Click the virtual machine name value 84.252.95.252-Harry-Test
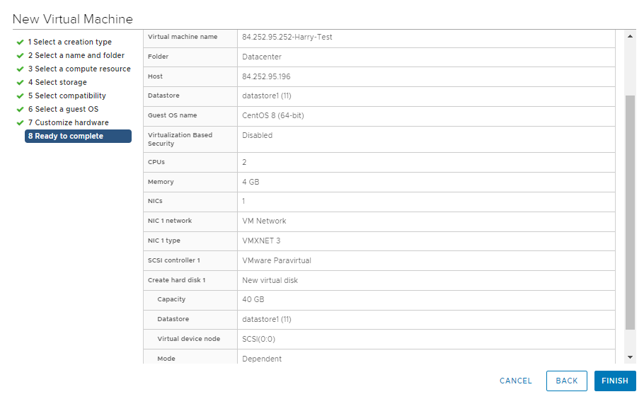 [x=287, y=37]
